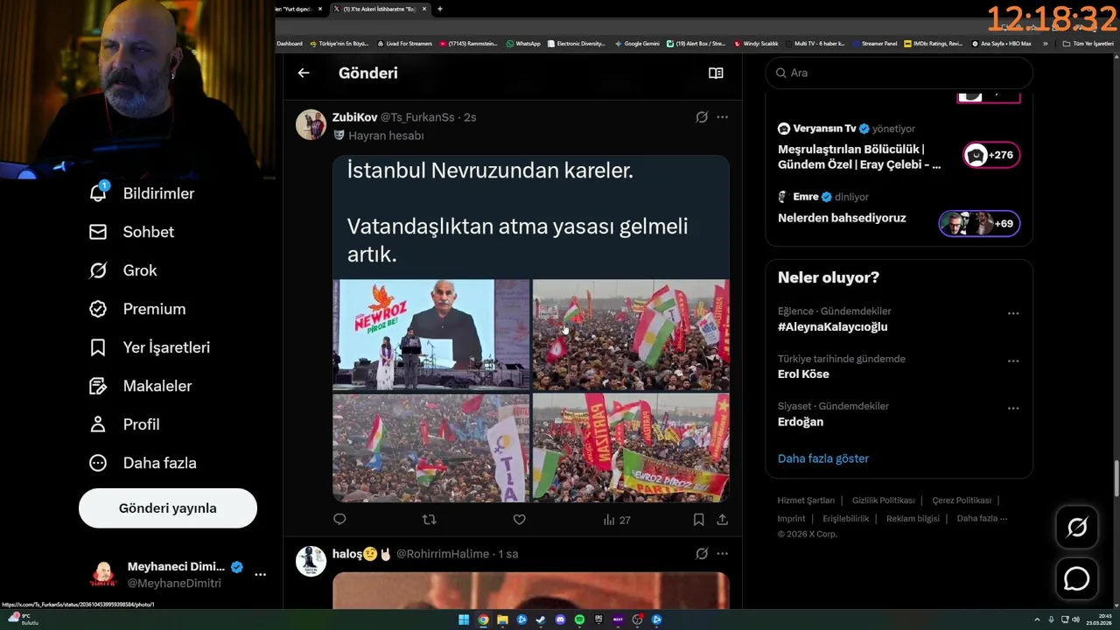Open Yer İşaretleri bookmarks
This screenshot has height=630, width=1120.
[150, 347]
